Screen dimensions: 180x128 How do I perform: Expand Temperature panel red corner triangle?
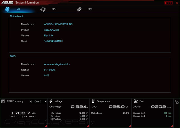[130, 126]
